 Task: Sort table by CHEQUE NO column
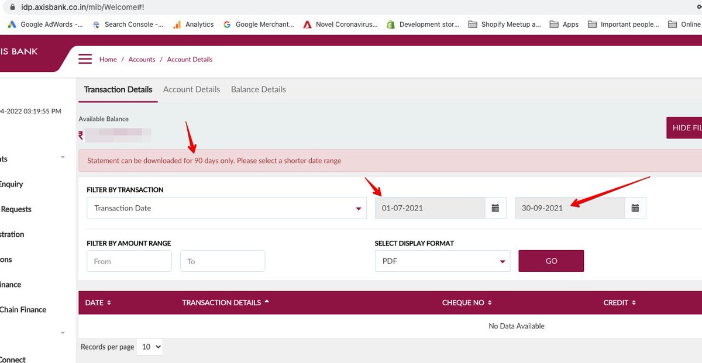pyautogui.click(x=467, y=303)
